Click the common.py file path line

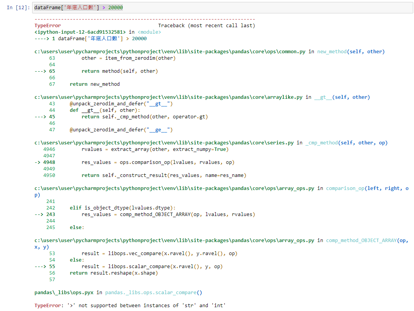(170, 52)
